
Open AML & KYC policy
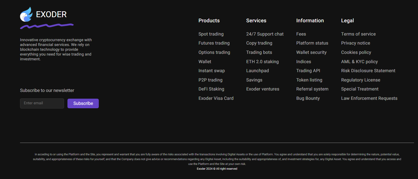pyautogui.click(x=359, y=62)
